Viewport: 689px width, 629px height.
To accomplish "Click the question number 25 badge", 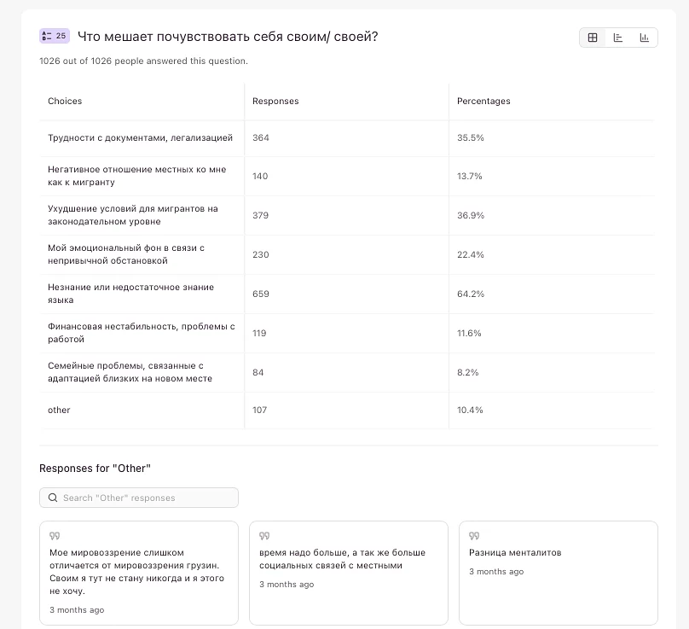I will (55, 36).
